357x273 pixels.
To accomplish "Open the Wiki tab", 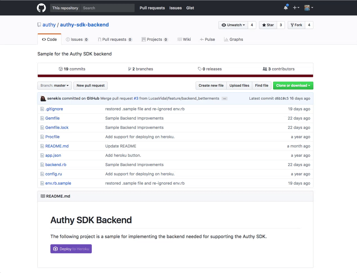I will pyautogui.click(x=184, y=39).
